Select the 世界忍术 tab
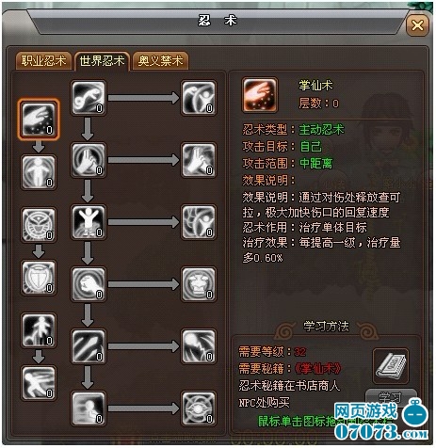The image size is (436, 448). click(102, 60)
